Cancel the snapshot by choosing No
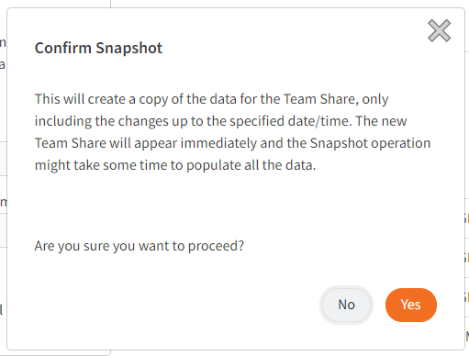469x356 pixels. (x=346, y=305)
